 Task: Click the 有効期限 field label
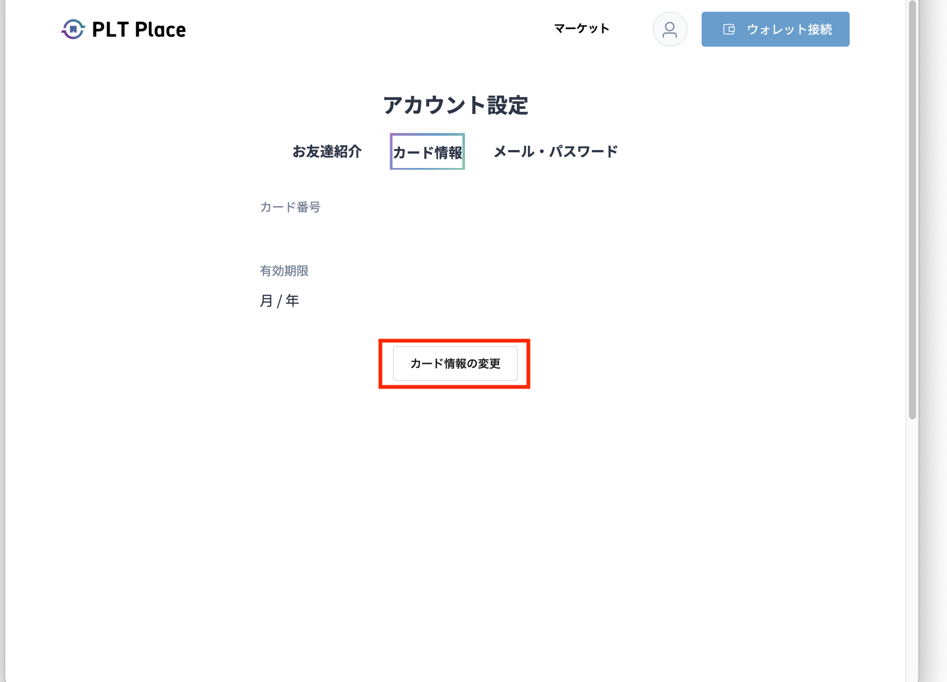coord(284,271)
